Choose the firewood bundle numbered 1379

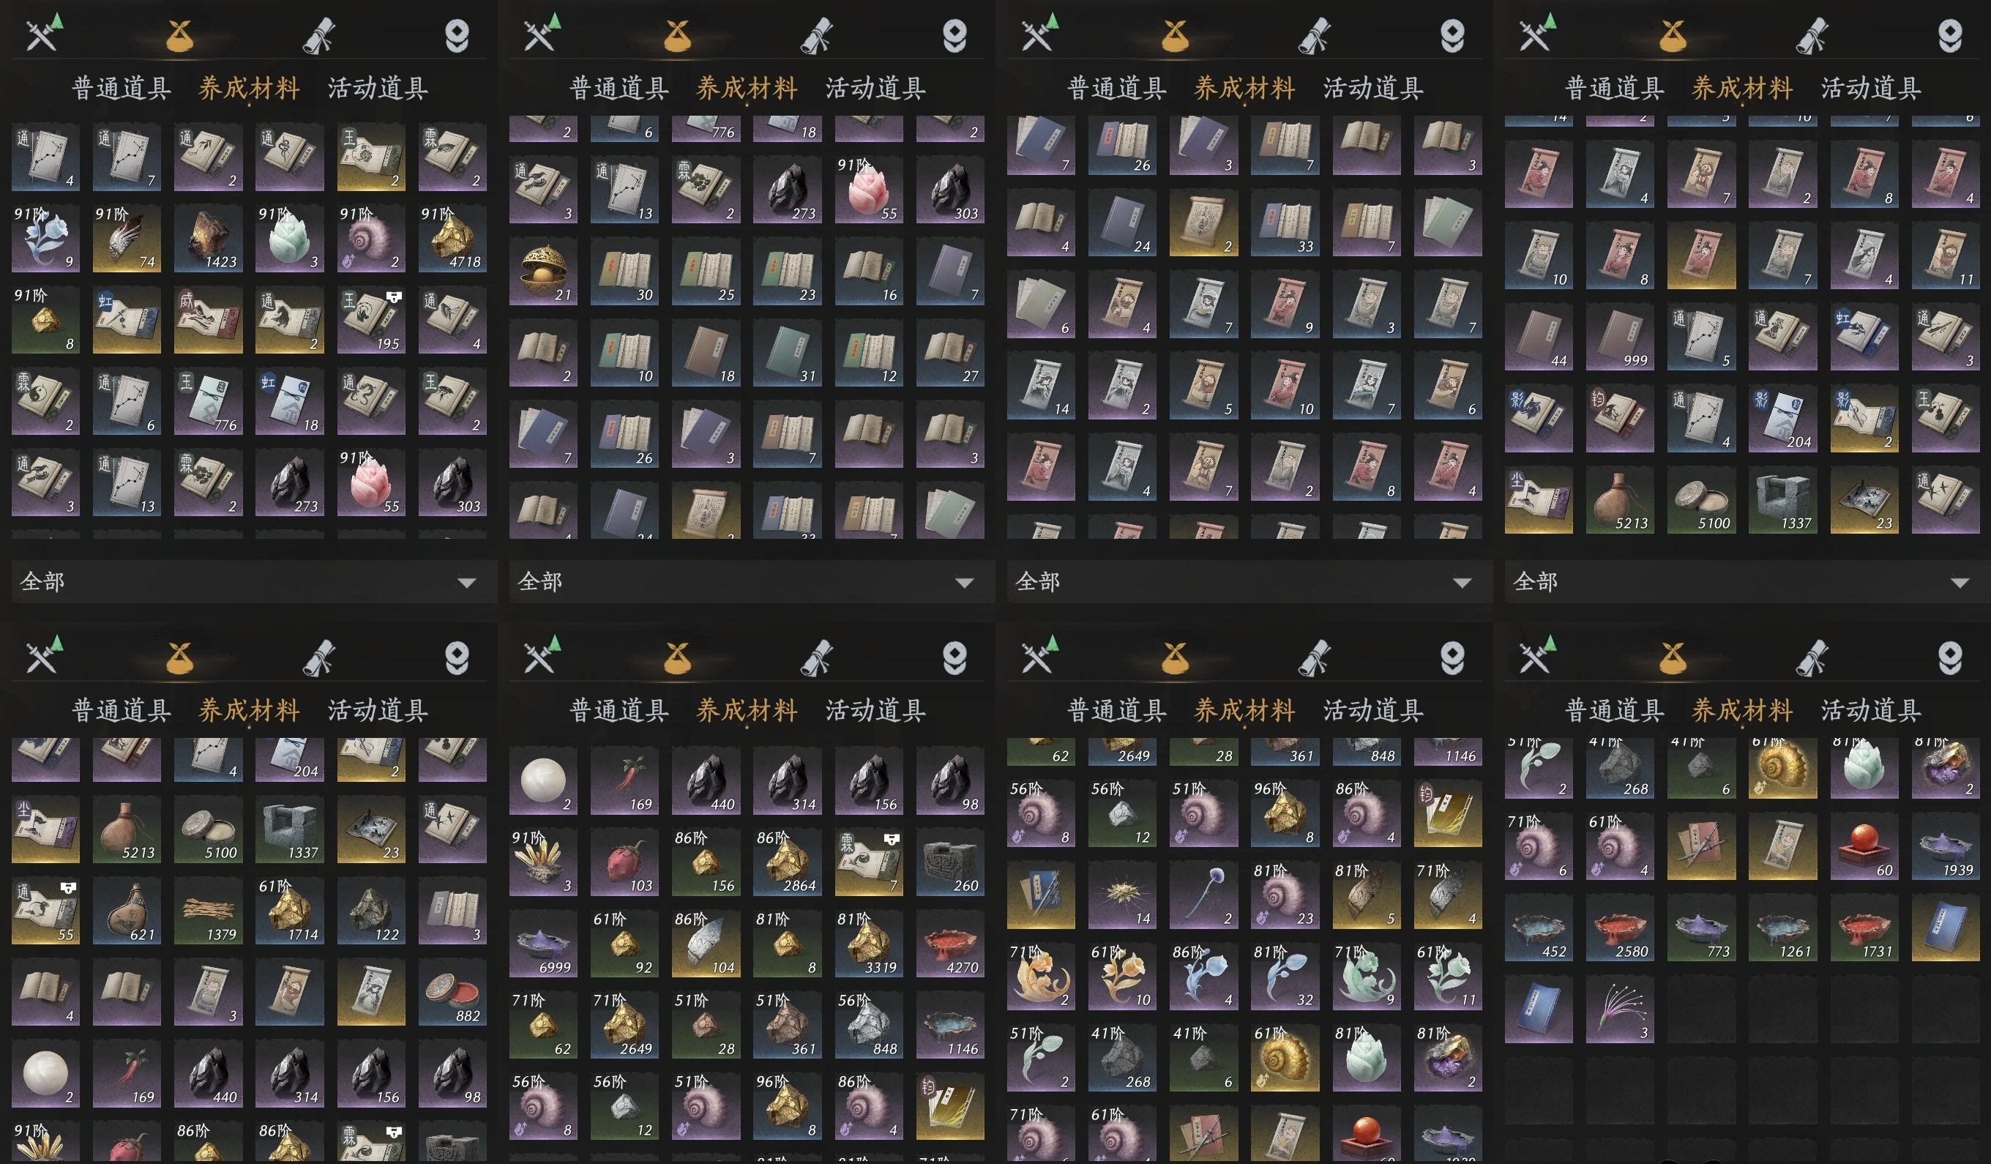pos(208,911)
